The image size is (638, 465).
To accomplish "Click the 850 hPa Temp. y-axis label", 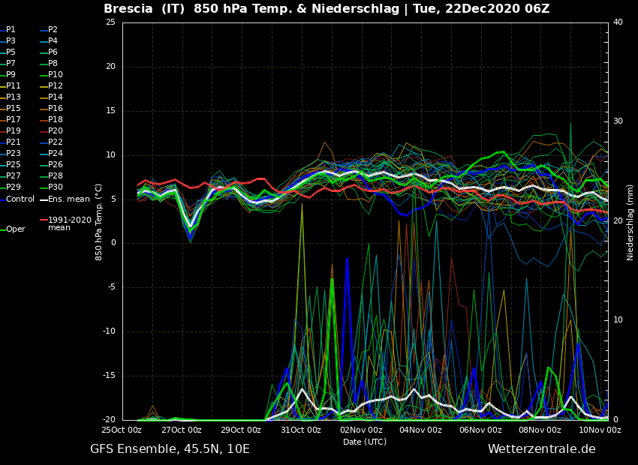I will (x=99, y=221).
